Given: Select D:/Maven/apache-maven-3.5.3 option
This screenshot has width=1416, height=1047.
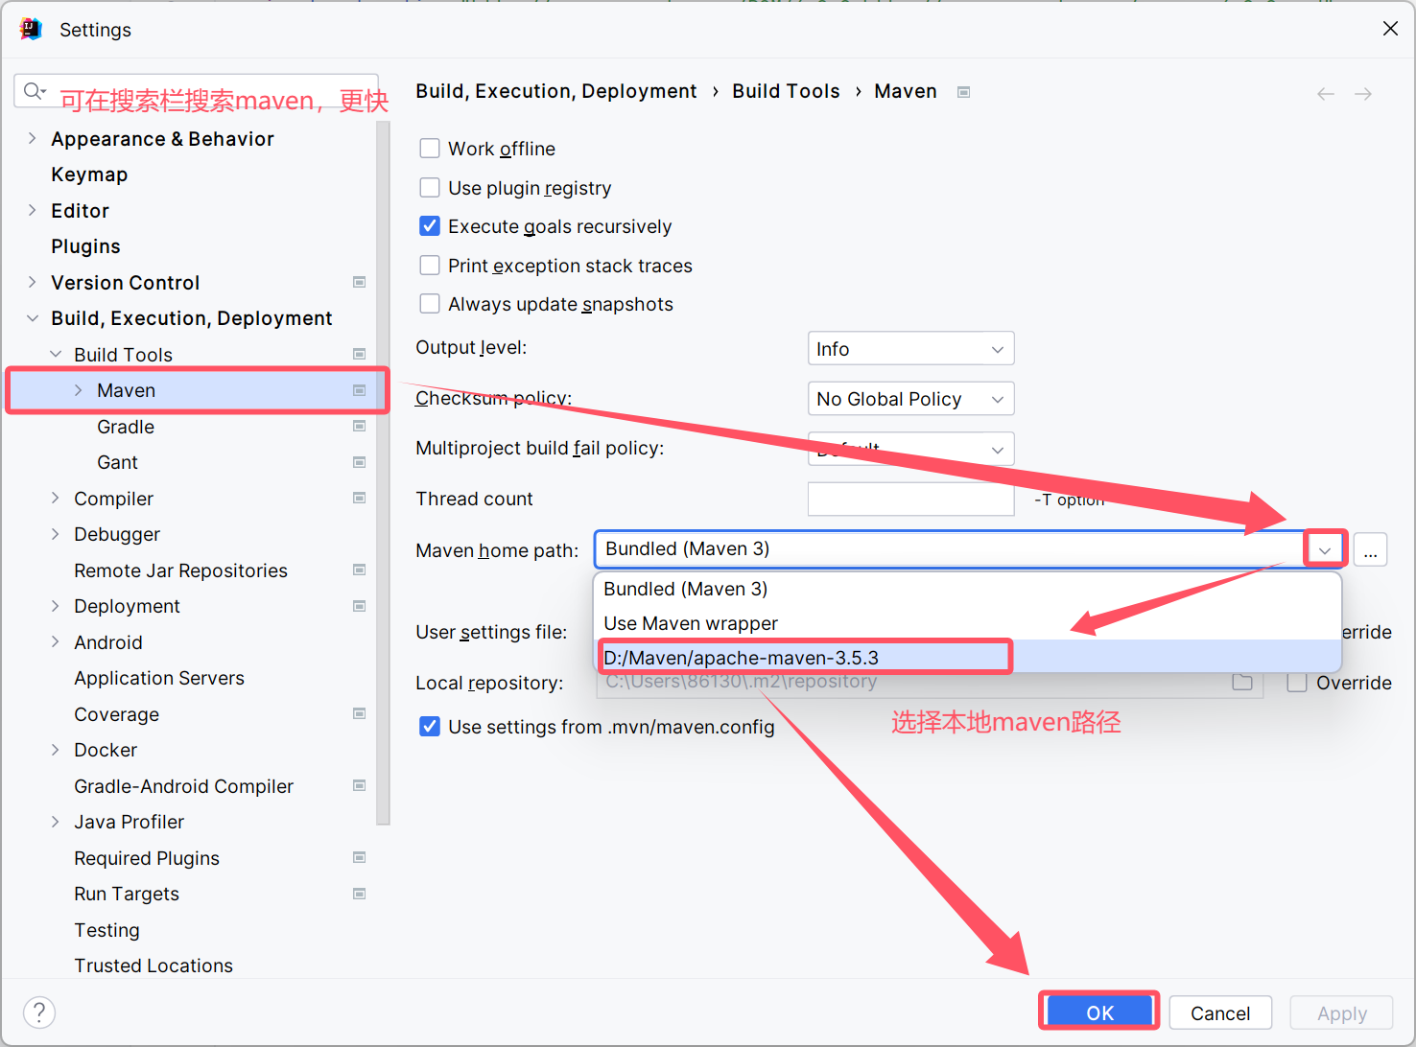Looking at the screenshot, I should [967, 658].
